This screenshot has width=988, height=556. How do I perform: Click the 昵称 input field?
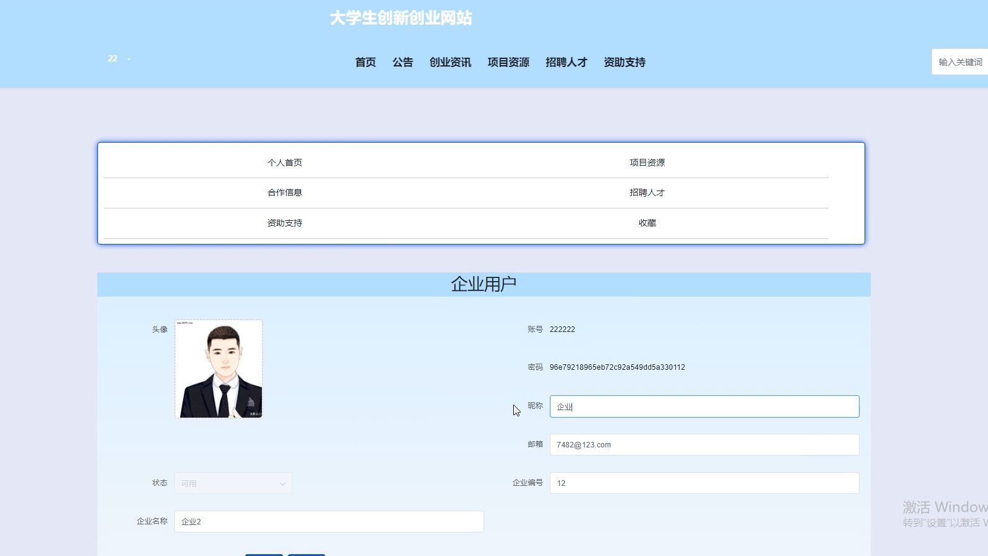click(x=704, y=406)
